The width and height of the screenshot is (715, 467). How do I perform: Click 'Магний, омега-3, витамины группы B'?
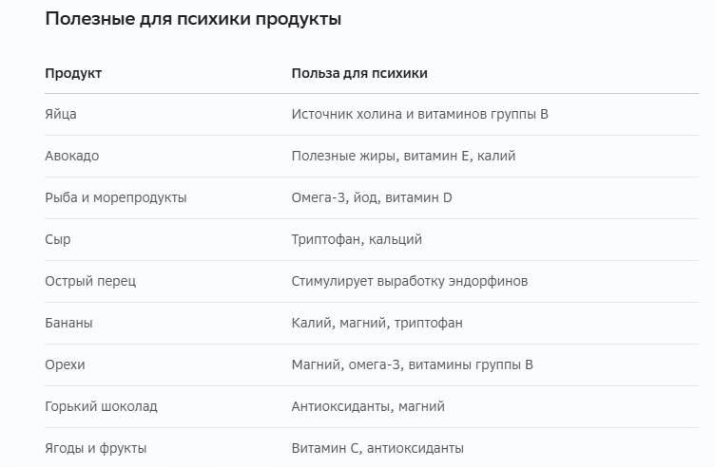coord(413,364)
